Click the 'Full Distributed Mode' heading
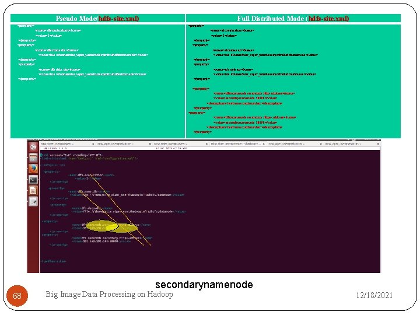This screenshot has width=420, height=315. point(293,19)
